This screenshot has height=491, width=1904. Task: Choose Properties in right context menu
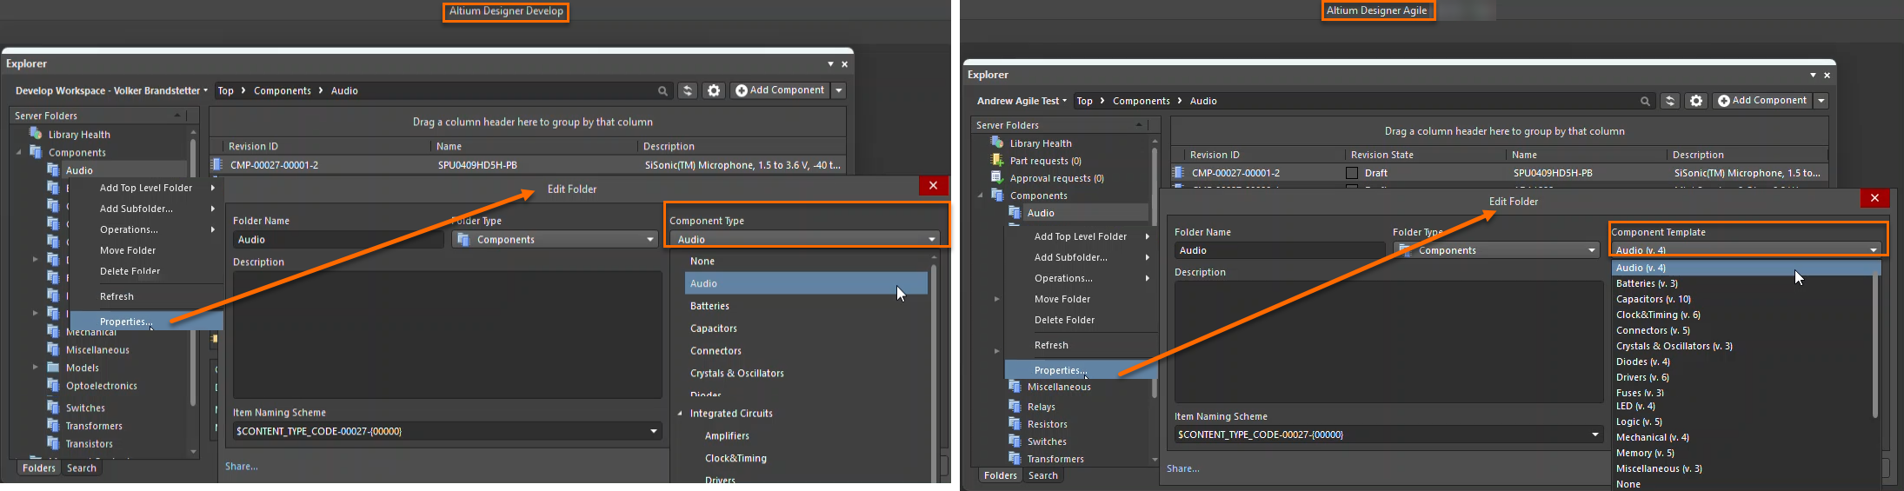(1081, 370)
